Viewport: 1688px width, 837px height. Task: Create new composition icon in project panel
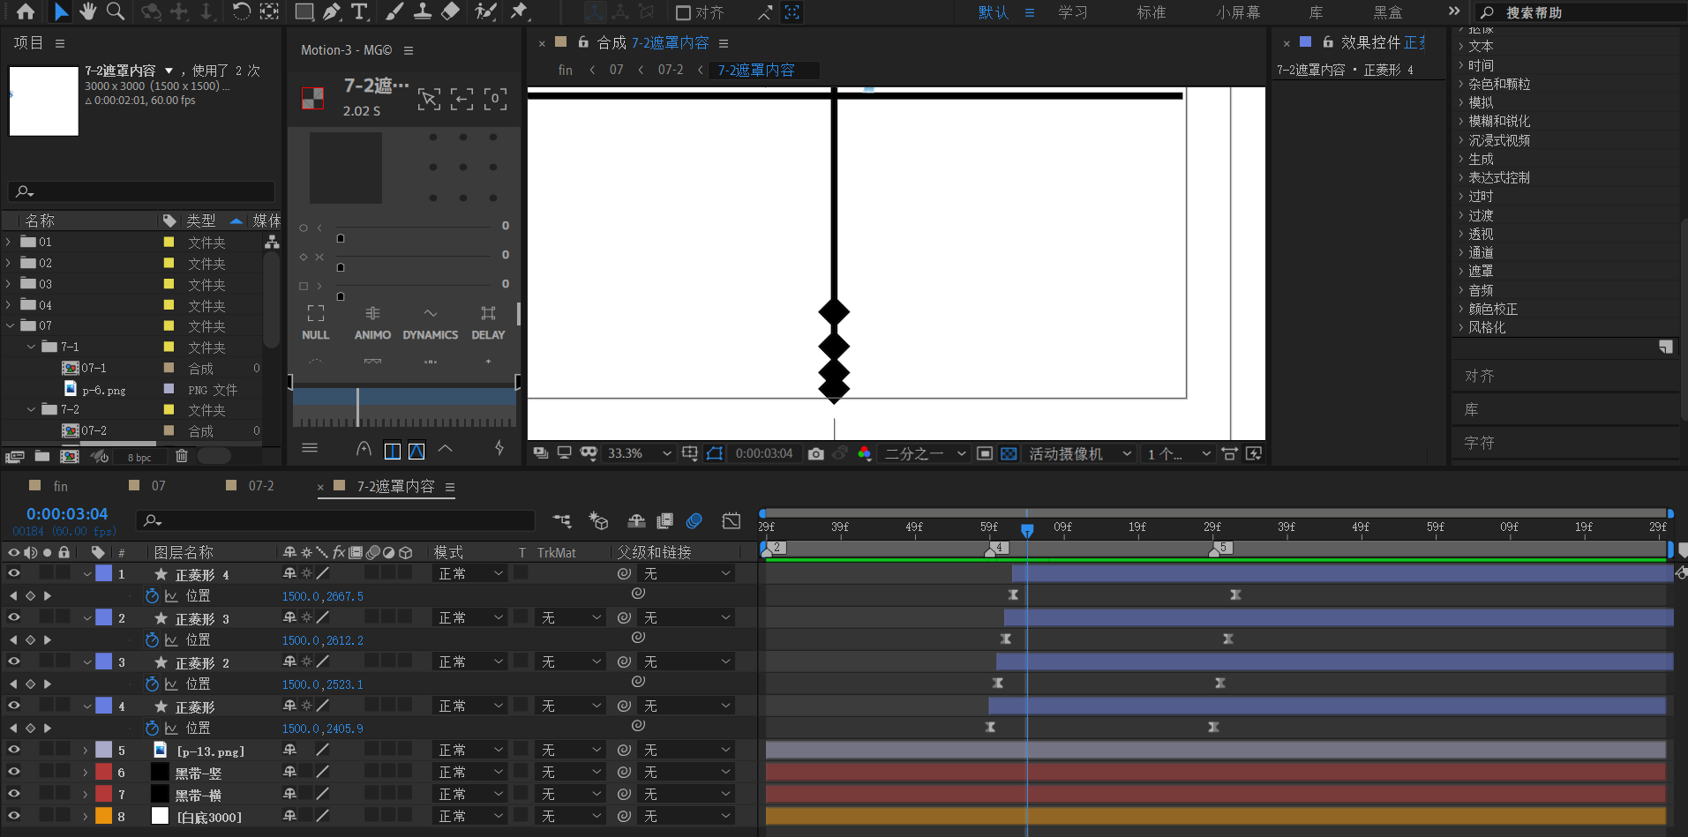[69, 456]
